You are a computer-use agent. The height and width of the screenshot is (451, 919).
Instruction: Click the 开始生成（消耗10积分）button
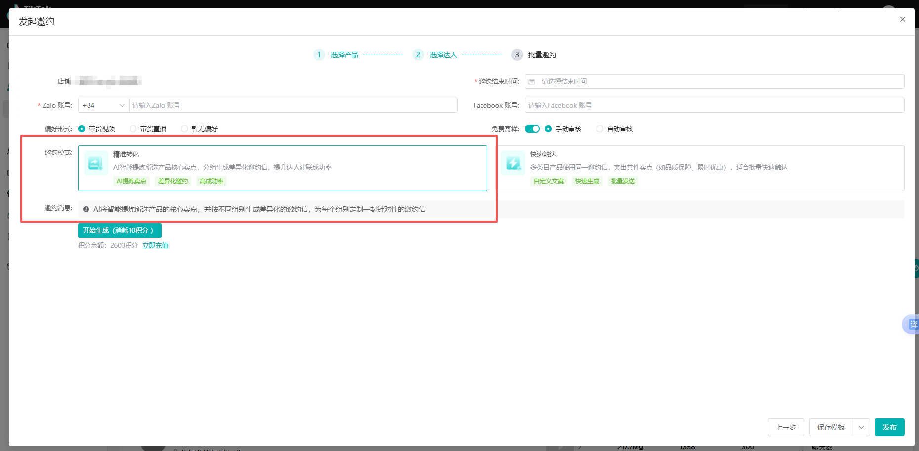[x=120, y=230]
